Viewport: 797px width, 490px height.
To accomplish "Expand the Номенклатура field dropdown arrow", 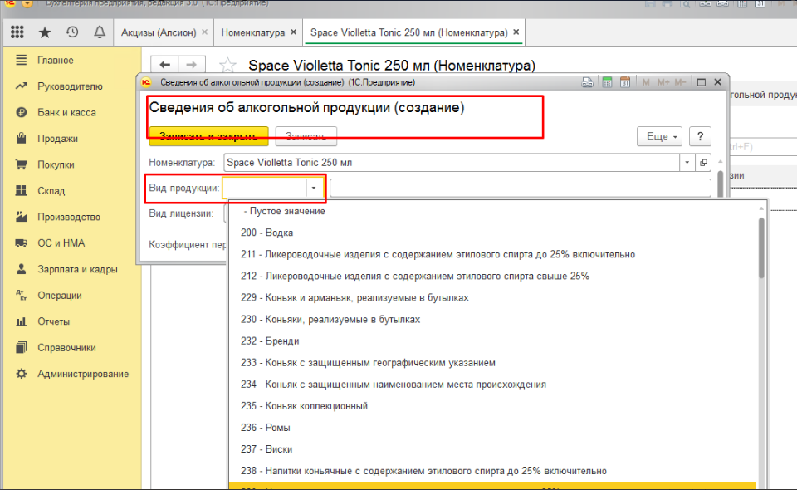I will click(687, 163).
